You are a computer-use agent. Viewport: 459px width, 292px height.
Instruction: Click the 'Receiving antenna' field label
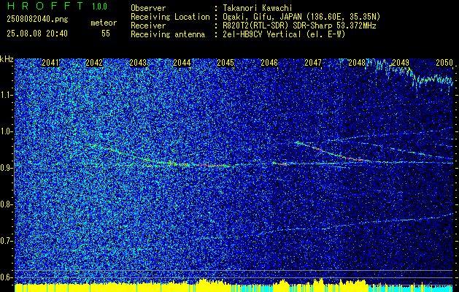(168, 34)
